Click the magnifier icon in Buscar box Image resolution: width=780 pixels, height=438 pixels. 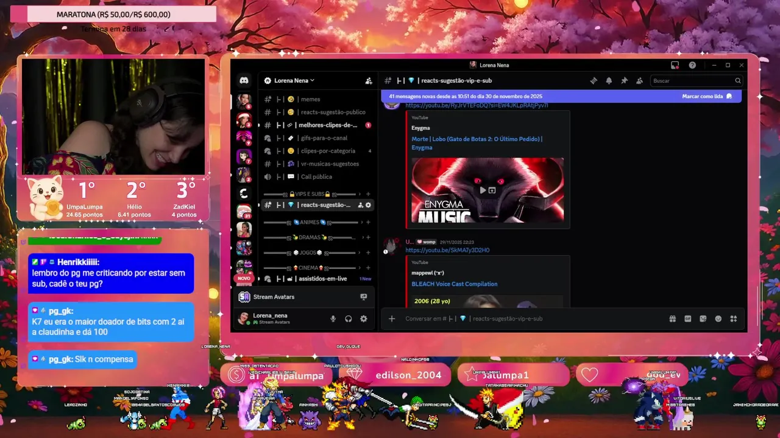tap(737, 80)
